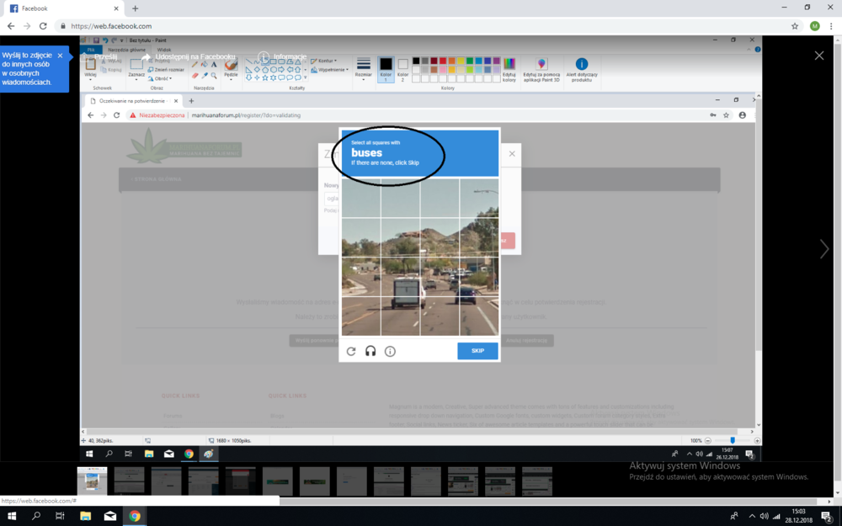This screenshot has width=842, height=526.
Task: Select the first thumbnail in photo strip
Action: click(x=92, y=481)
